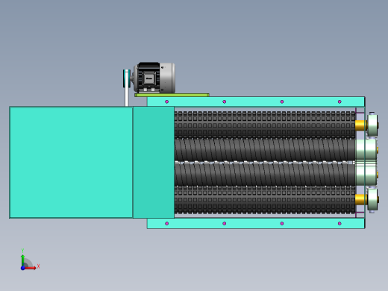Click the blue Z origin of triad

coord(23,268)
